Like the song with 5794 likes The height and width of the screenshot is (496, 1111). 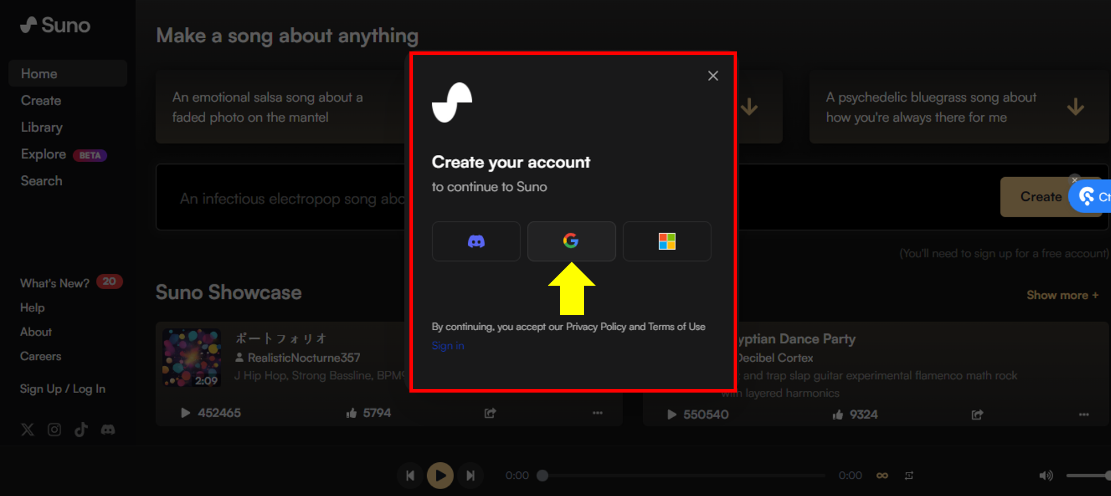tap(352, 413)
